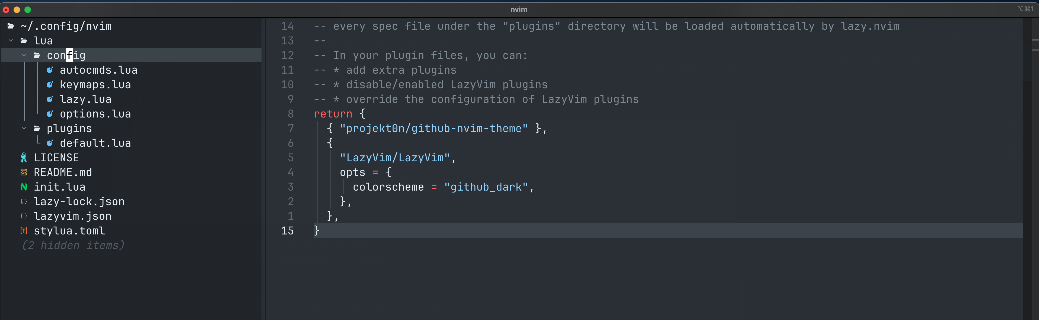1039x320 pixels.
Task: Open options.lua in the file tree
Action: 95,114
